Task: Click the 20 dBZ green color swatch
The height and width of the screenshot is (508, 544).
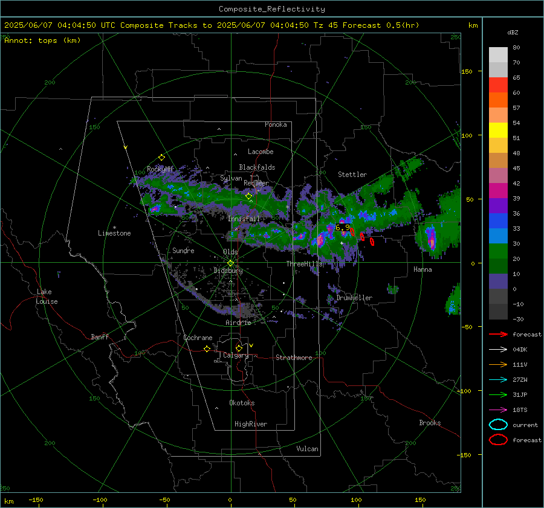Action: (x=498, y=251)
